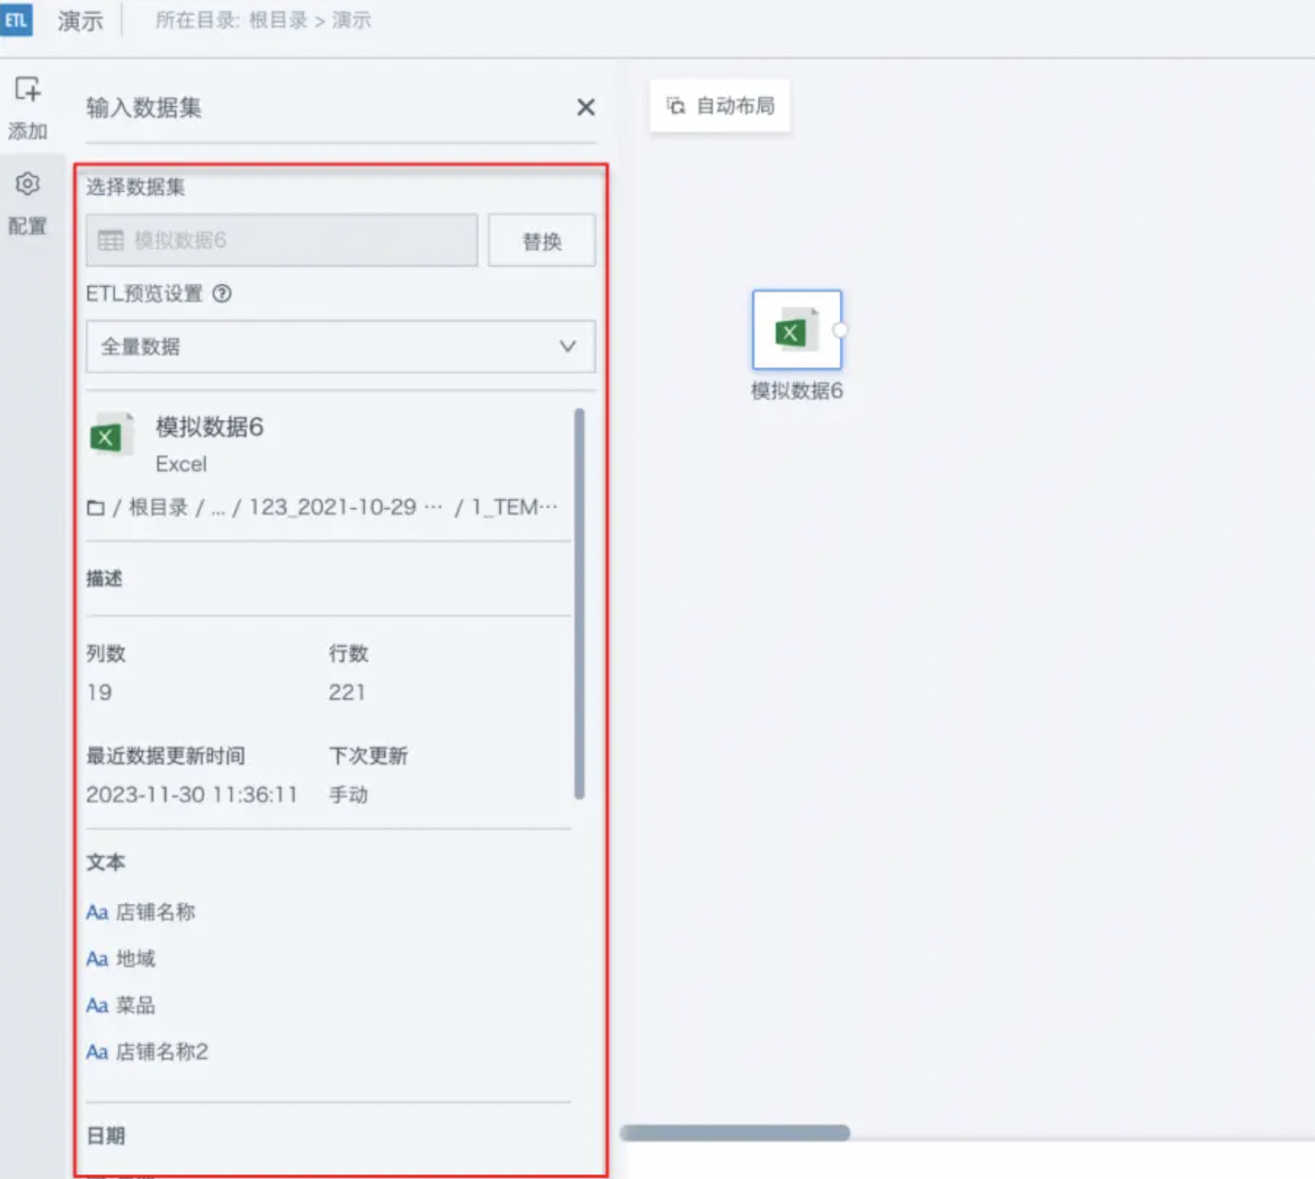Click the ETL logo icon
Image resolution: width=1315 pixels, height=1179 pixels.
pos(16,20)
